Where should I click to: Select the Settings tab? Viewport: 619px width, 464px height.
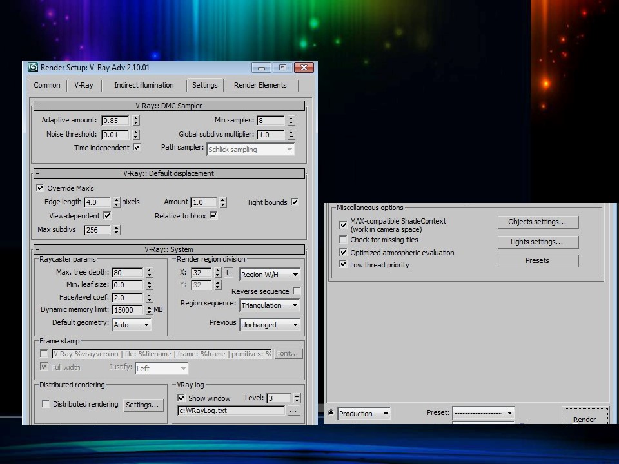click(x=205, y=85)
